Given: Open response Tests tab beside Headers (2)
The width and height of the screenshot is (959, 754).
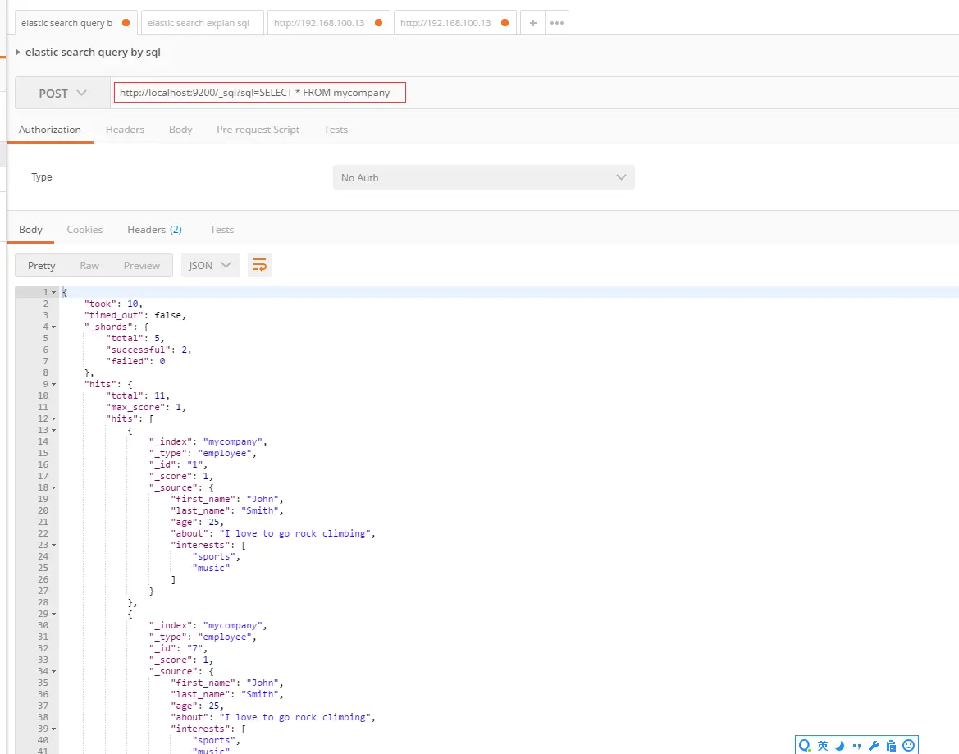Looking at the screenshot, I should coord(222,230).
